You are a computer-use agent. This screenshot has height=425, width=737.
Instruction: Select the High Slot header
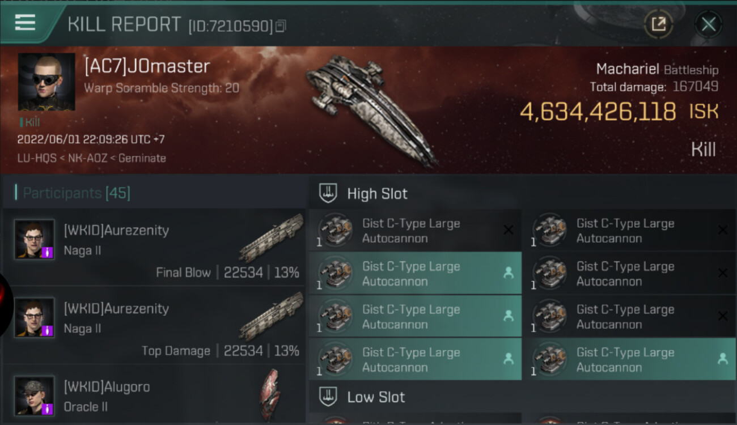(x=377, y=194)
